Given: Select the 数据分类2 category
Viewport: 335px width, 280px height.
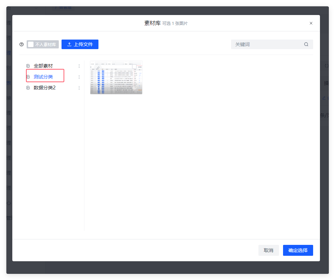Looking at the screenshot, I should (44, 88).
